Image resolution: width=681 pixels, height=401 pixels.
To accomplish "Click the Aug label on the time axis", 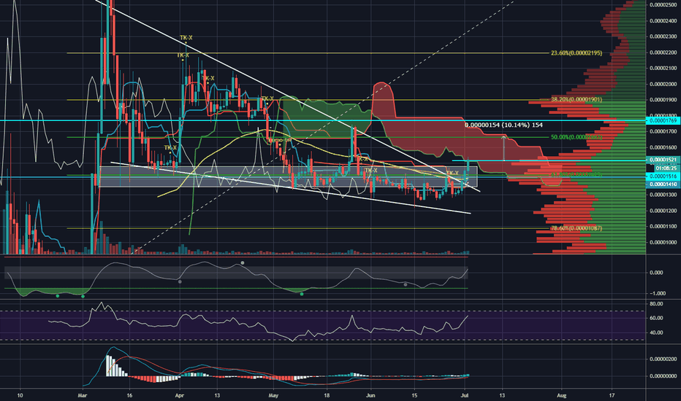I will click(562, 395).
